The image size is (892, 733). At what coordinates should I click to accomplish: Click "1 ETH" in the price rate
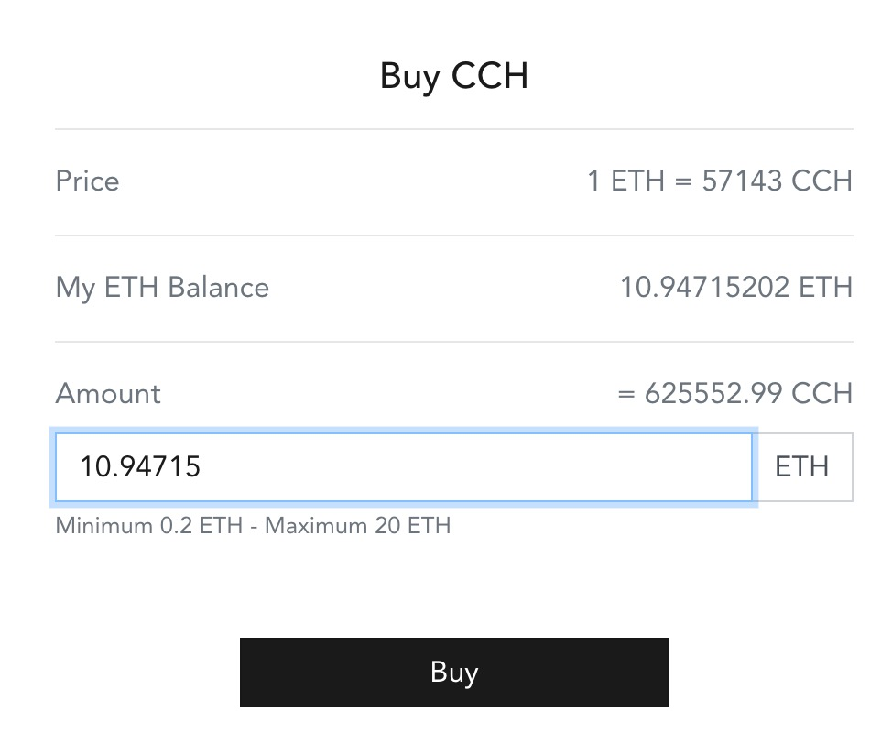pos(625,181)
